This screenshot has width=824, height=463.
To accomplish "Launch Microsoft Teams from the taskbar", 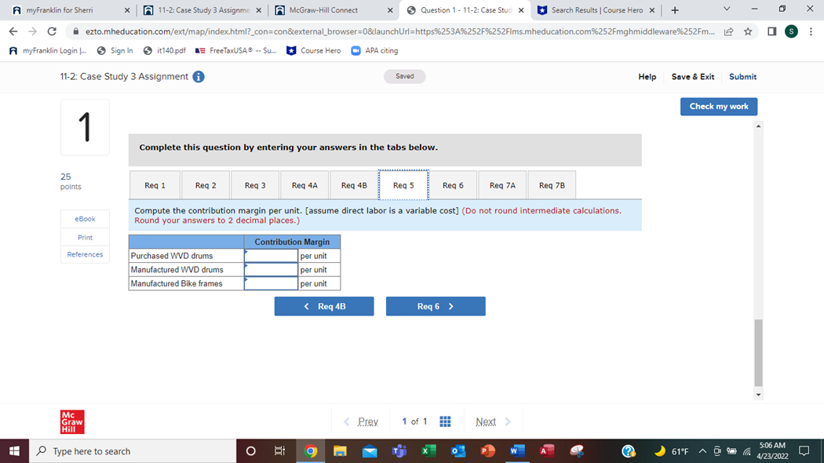I will 399,450.
